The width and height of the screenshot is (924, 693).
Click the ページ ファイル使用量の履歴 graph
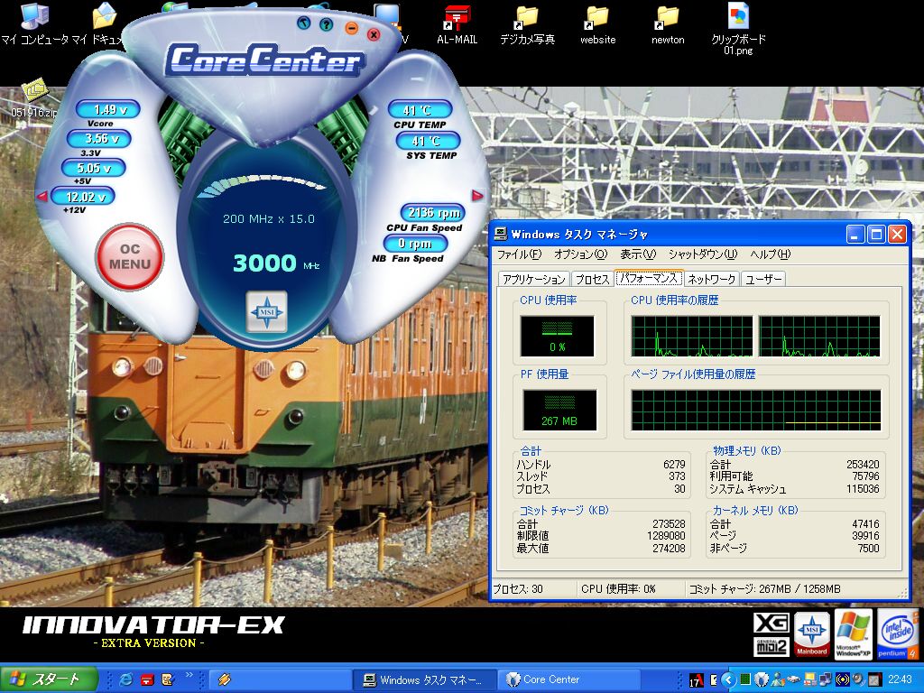[756, 411]
